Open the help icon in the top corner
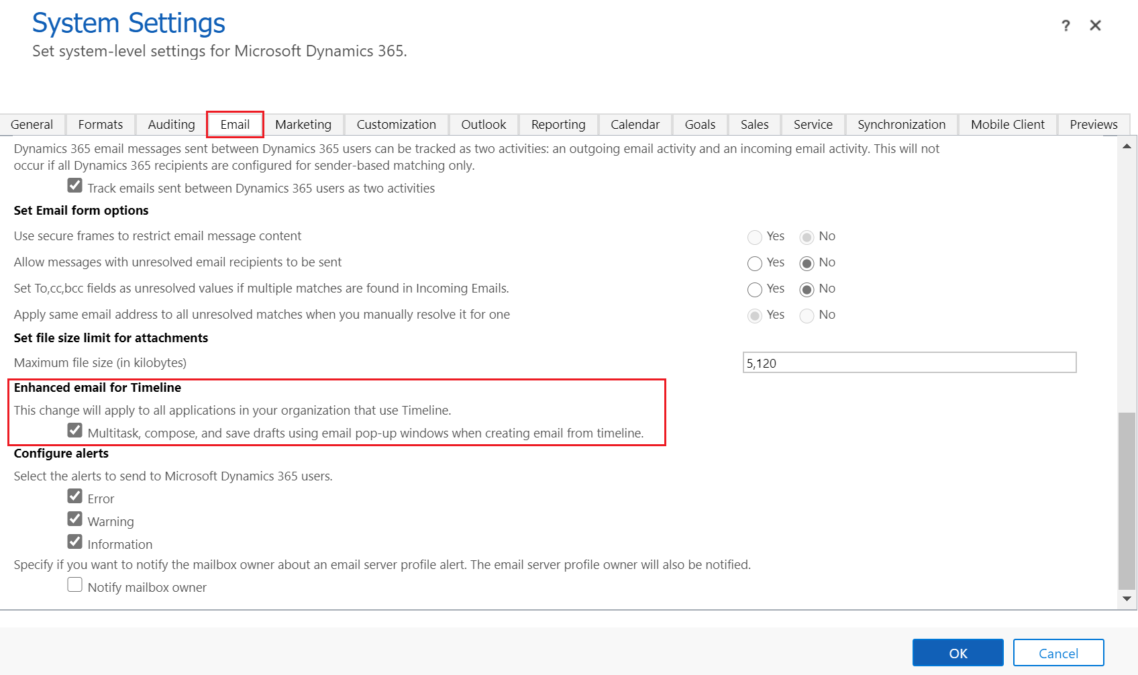 1066,25
